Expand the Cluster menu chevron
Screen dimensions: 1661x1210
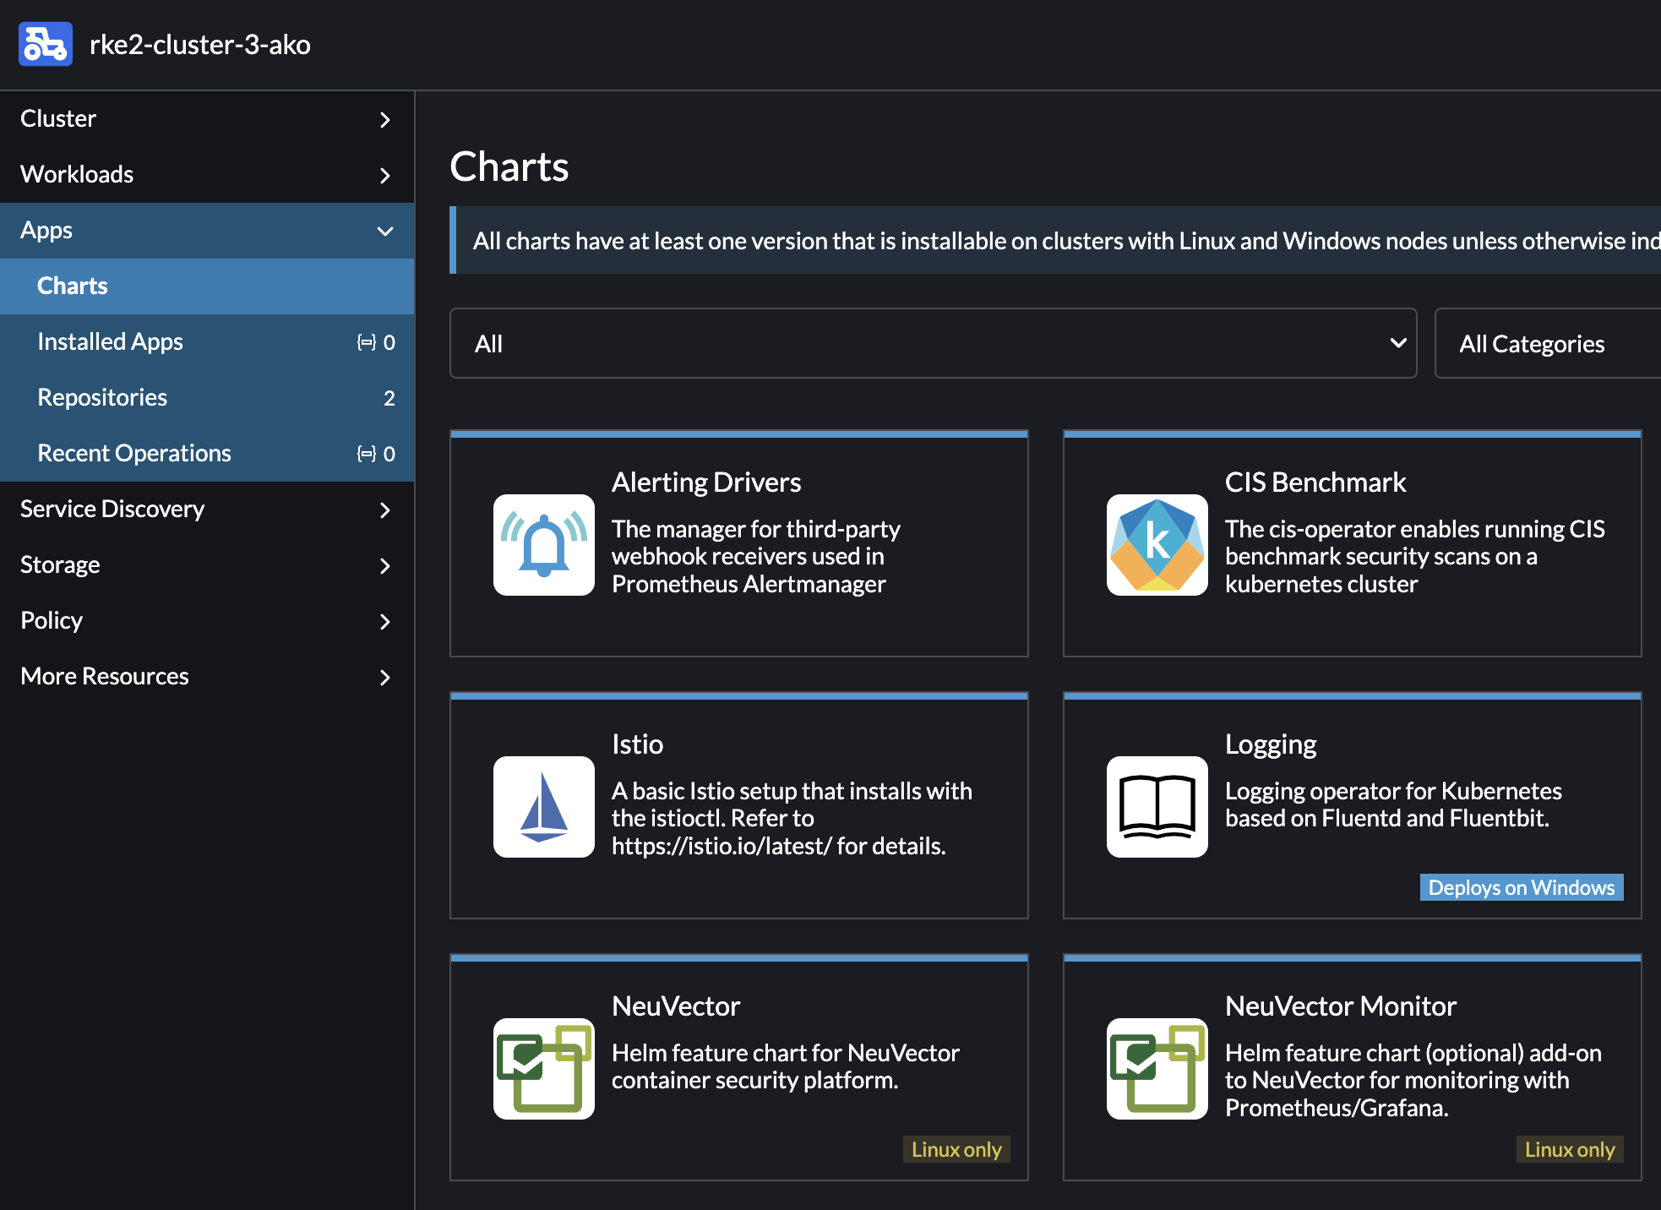(x=385, y=120)
